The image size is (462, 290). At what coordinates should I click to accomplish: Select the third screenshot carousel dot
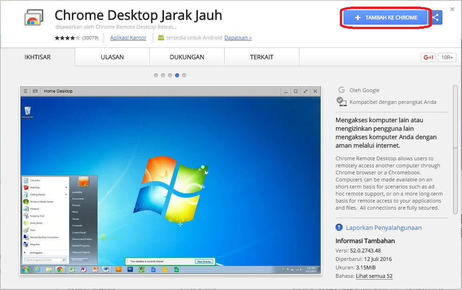point(170,76)
